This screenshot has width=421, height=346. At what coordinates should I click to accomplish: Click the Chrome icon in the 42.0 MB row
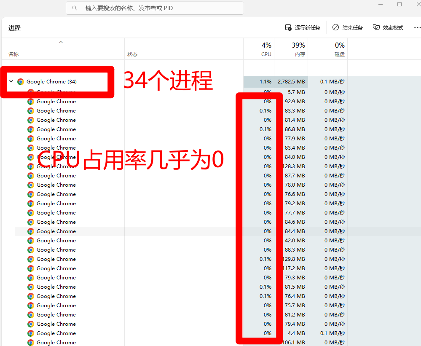[31, 241]
